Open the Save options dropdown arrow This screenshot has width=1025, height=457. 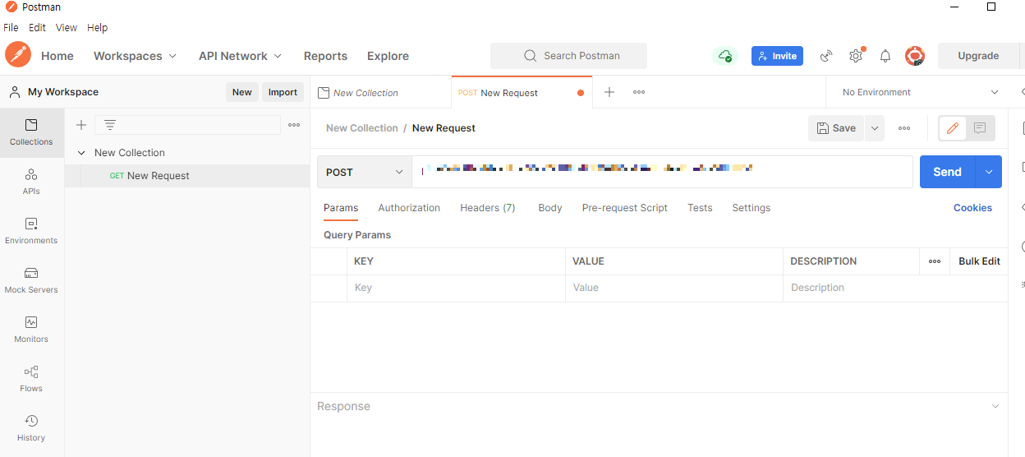tap(875, 128)
